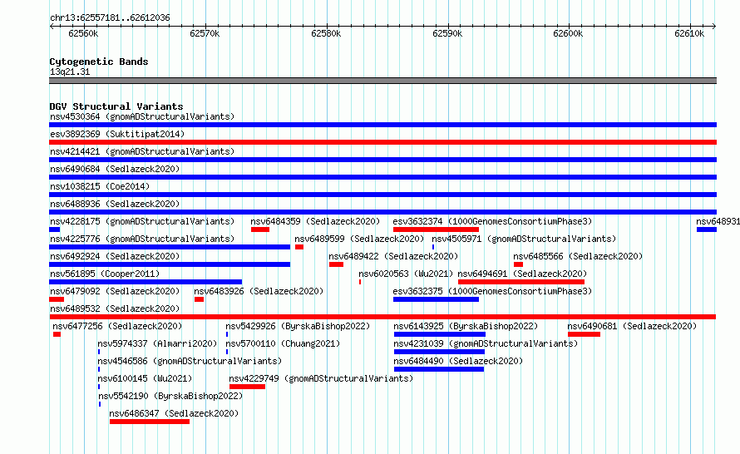The height and width of the screenshot is (454, 740).
Task: Click the red bar under esv3632374
Action: pos(436,229)
